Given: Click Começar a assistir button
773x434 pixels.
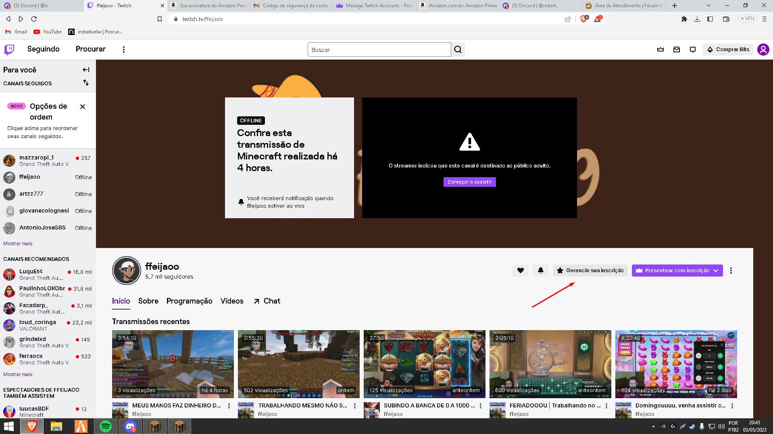Looking at the screenshot, I should pos(469,182).
